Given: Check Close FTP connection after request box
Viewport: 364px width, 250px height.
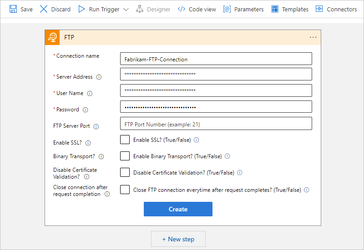Looking at the screenshot, I should tap(125, 190).
